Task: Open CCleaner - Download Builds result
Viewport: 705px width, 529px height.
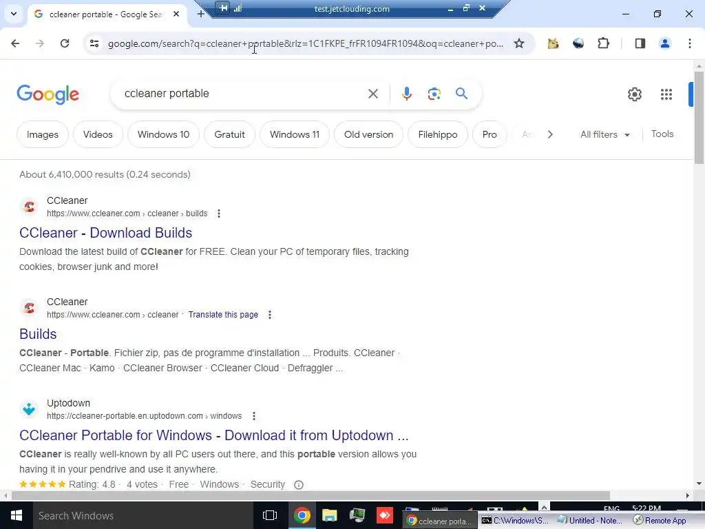Action: (x=105, y=233)
